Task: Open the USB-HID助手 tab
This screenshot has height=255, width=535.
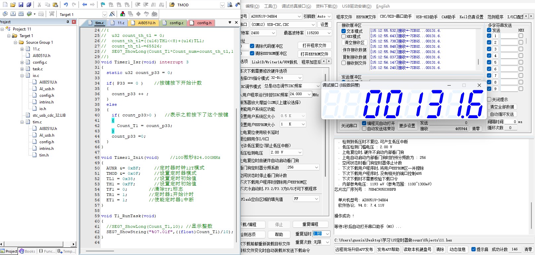Action: pyautogui.click(x=427, y=17)
